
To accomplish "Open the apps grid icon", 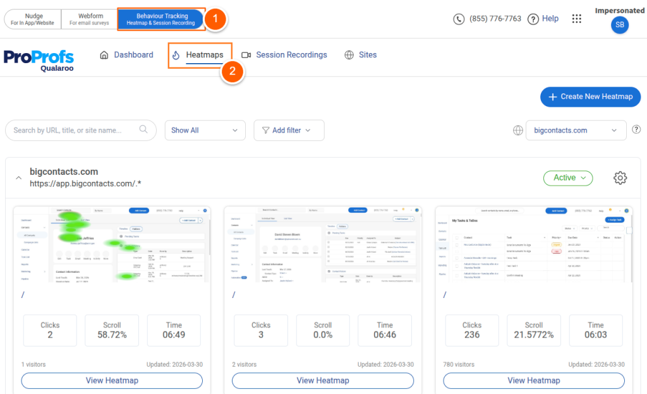I will coord(576,18).
